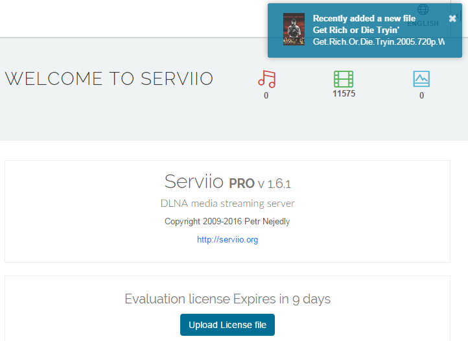Screen dimensions: 468x341
Task: Click the Copyright 2009-2016 Petr Nejedly text
Action: 228,222
